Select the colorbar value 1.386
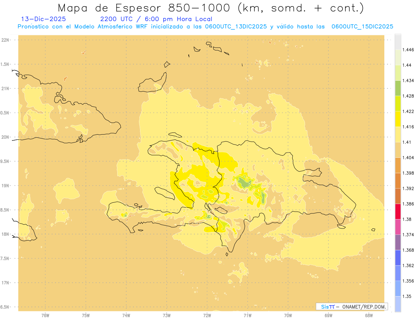This screenshot has height=320, width=414. (x=408, y=204)
